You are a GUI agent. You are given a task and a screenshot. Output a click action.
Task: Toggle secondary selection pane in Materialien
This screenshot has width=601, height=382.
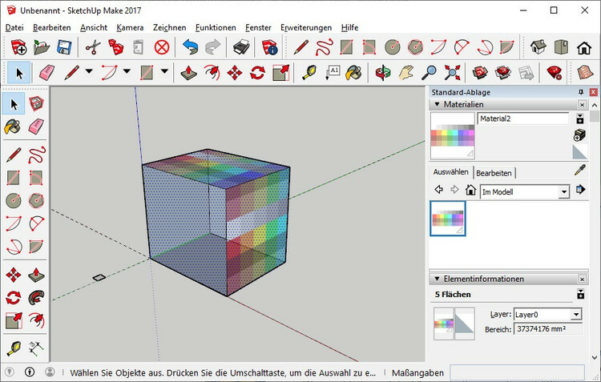581,119
